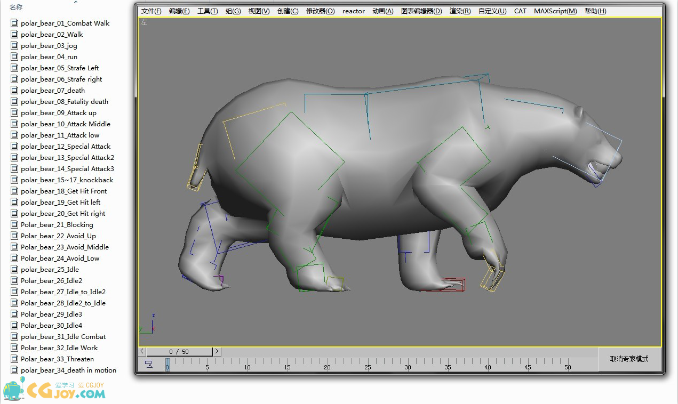
Task: Open the 文件(F) menu
Action: 151,11
